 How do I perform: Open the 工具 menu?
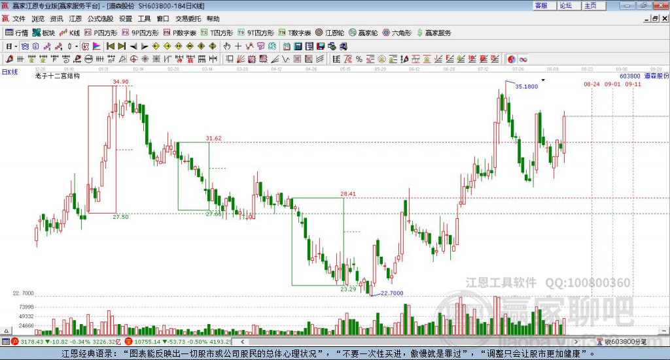(145, 19)
